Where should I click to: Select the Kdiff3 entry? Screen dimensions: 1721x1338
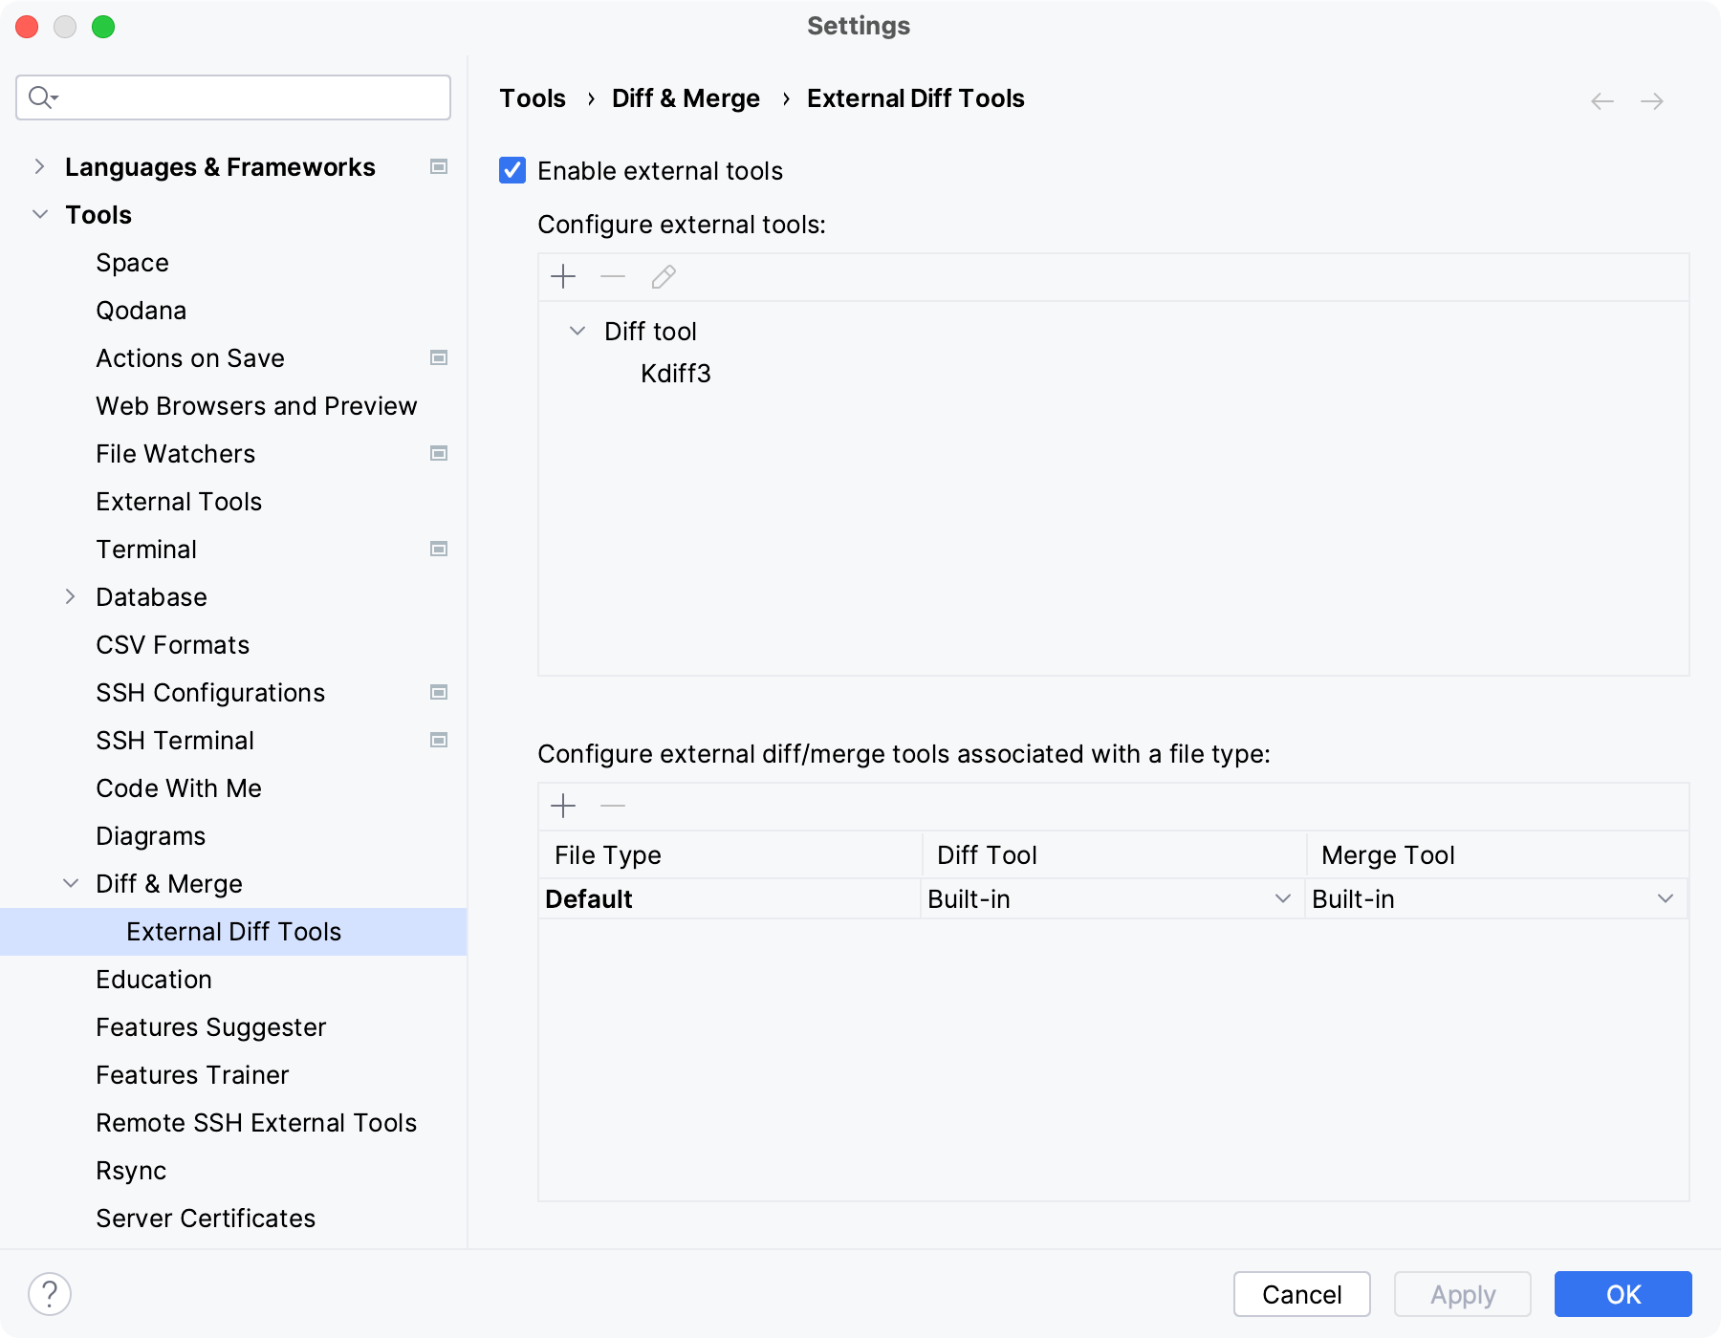pyautogui.click(x=675, y=374)
